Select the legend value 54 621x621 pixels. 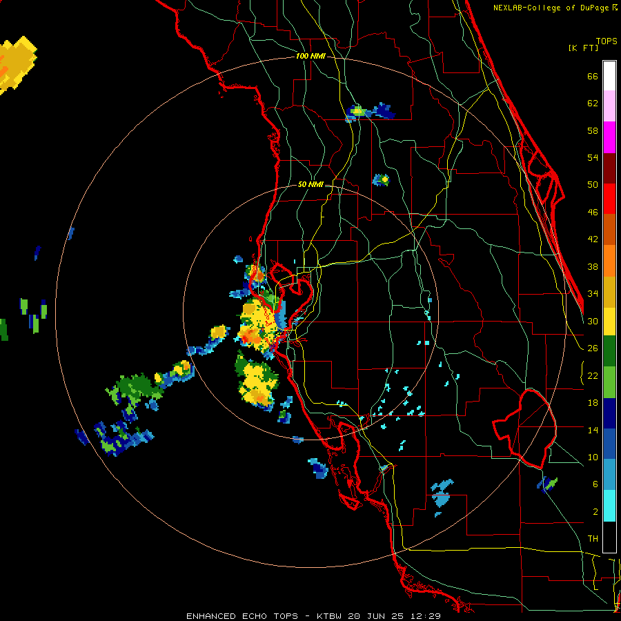[x=593, y=157]
